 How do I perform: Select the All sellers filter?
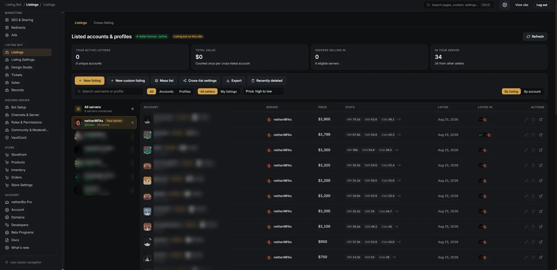click(x=207, y=91)
